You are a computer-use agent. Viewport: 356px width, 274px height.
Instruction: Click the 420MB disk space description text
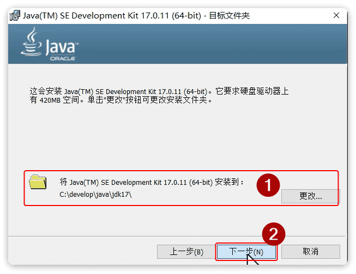(159, 95)
